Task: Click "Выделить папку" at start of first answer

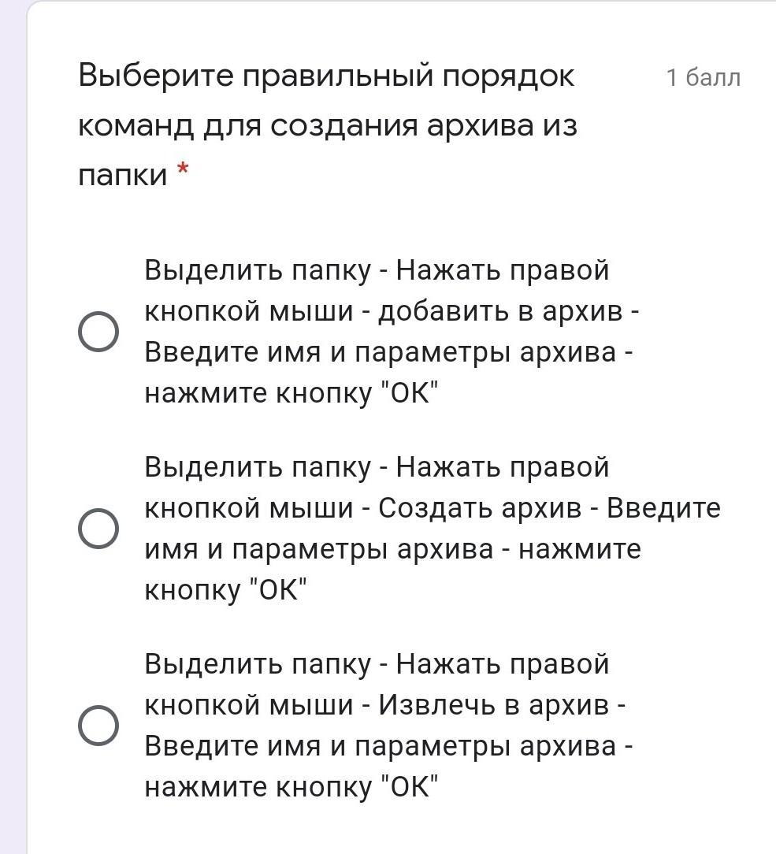Action: pos(257,271)
